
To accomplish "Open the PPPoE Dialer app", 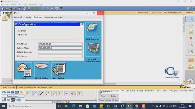I will tap(41, 70).
